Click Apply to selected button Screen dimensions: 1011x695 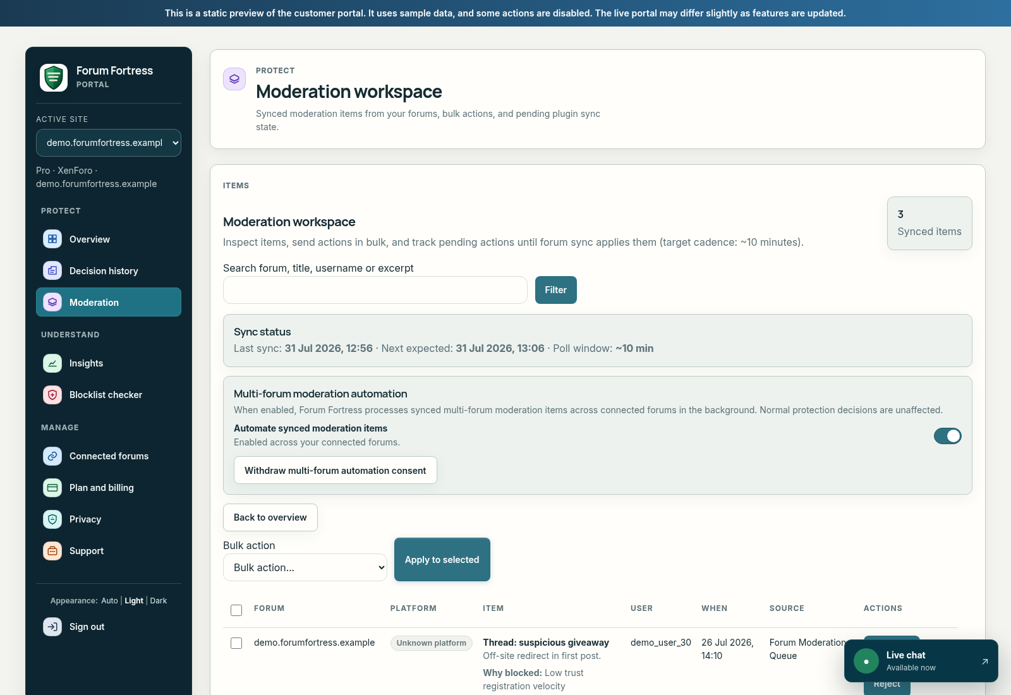[x=442, y=560]
